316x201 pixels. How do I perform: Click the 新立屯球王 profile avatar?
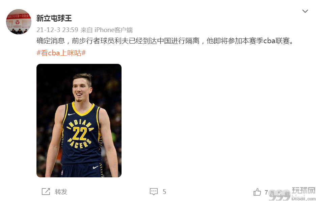click(19, 22)
